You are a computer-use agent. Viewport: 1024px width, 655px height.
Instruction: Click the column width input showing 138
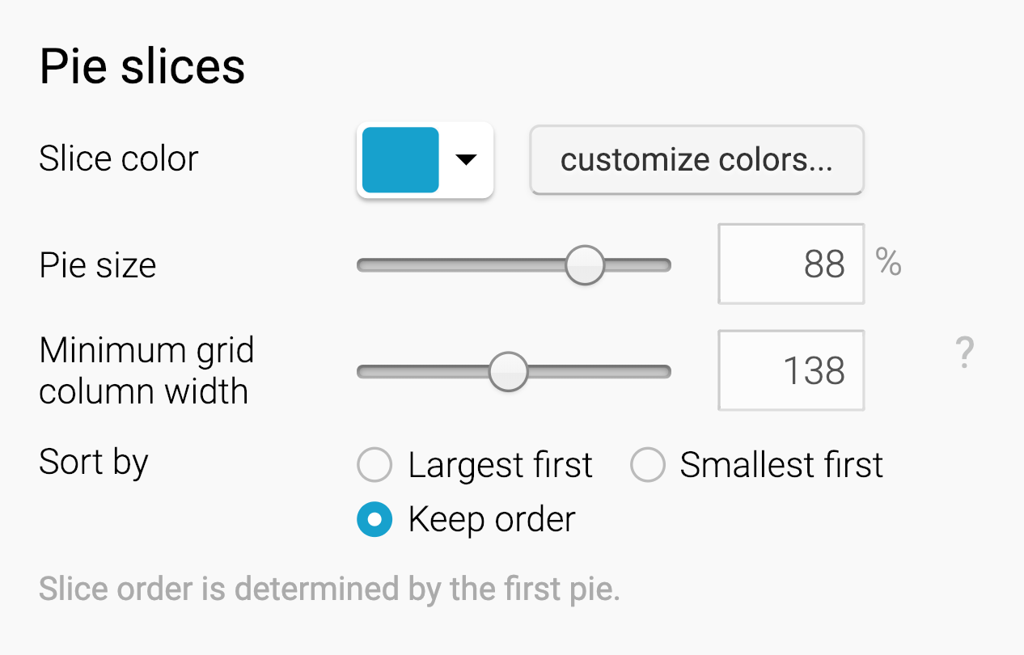click(791, 371)
